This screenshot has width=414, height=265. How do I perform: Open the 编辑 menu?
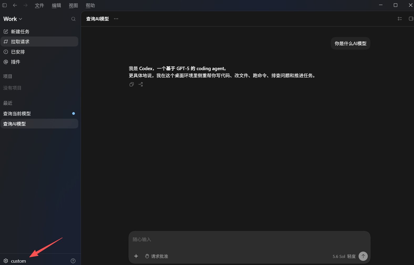[x=56, y=6]
